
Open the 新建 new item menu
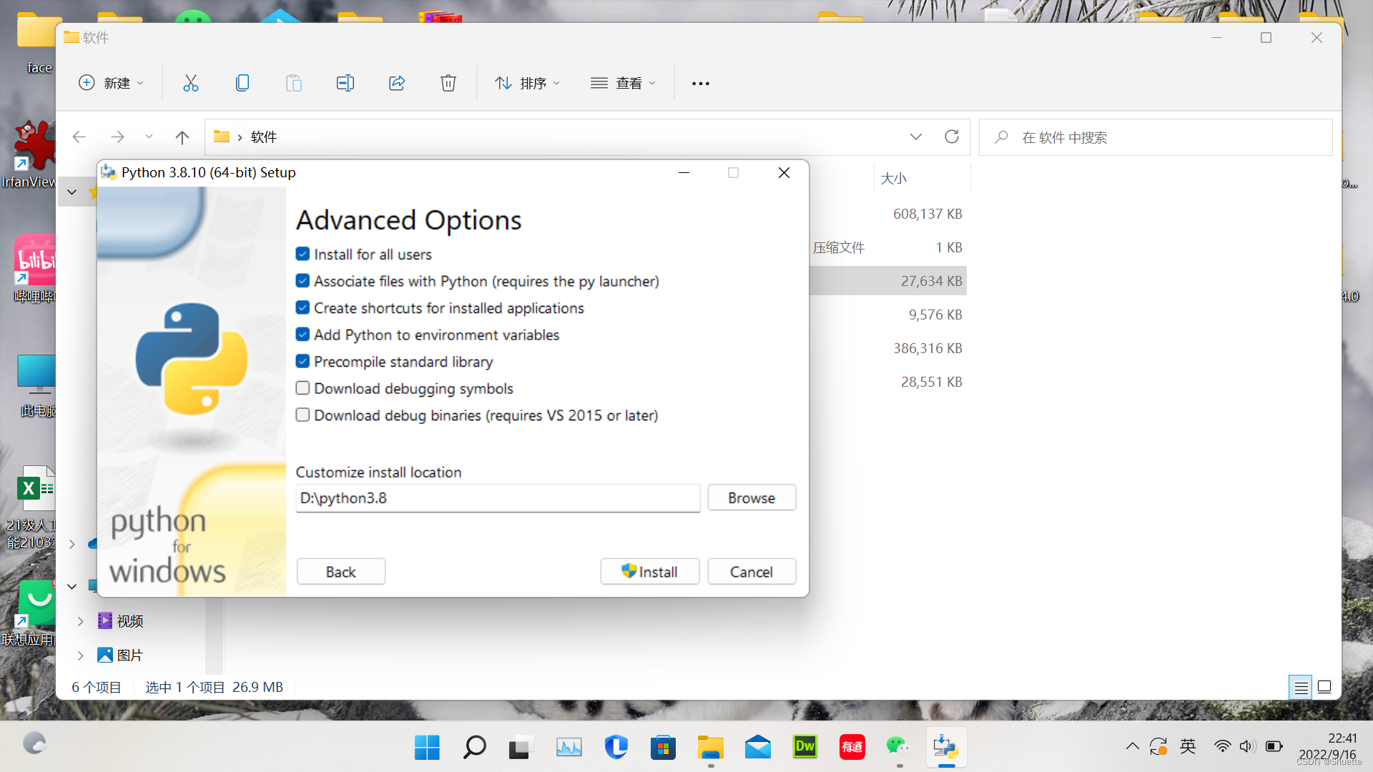point(111,83)
